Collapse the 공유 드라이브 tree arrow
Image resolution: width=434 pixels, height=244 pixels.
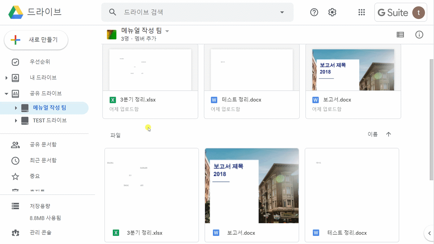coord(6,94)
